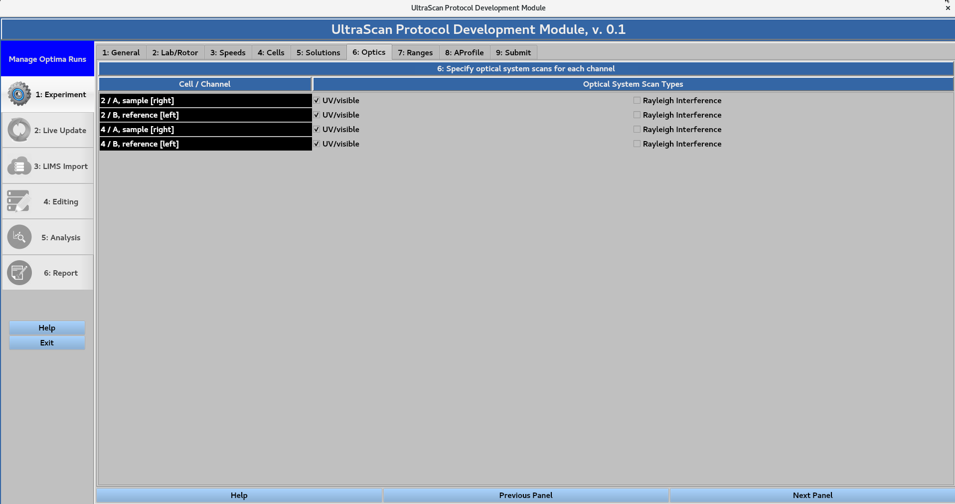Uncheck UV/visible for 4/B reference channel
Image resolution: width=955 pixels, height=504 pixels.
click(x=317, y=144)
